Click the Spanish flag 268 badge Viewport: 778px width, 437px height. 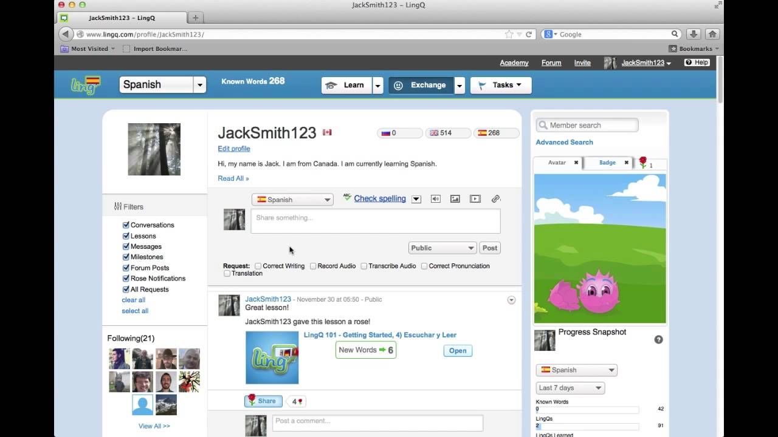point(497,133)
